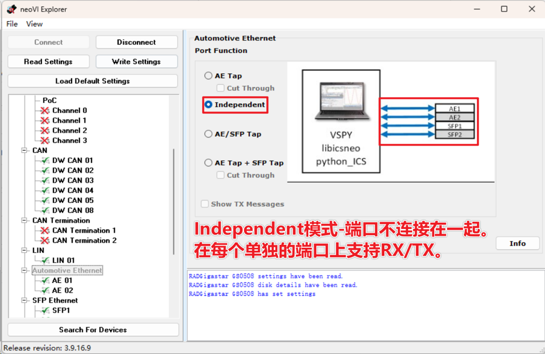
Task: Click the red X icon beside Channel 0
Action: [45, 111]
